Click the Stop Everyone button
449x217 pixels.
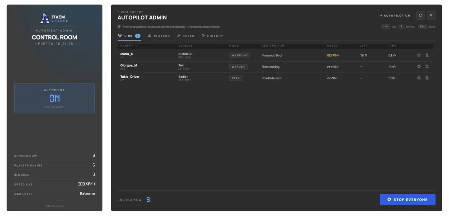coord(407,199)
